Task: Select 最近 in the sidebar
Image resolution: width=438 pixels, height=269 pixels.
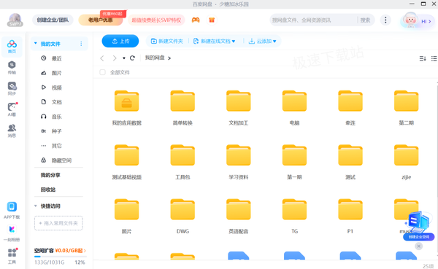Action: 56,58
